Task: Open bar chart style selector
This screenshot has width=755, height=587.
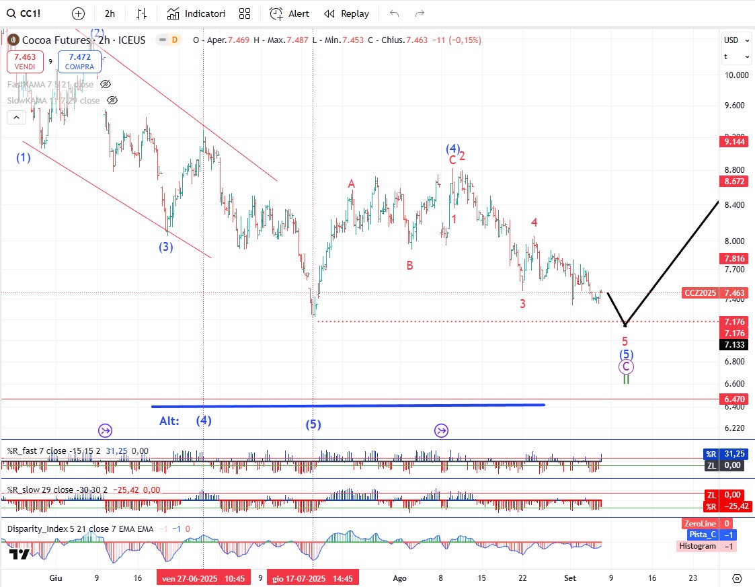Action: [x=141, y=13]
